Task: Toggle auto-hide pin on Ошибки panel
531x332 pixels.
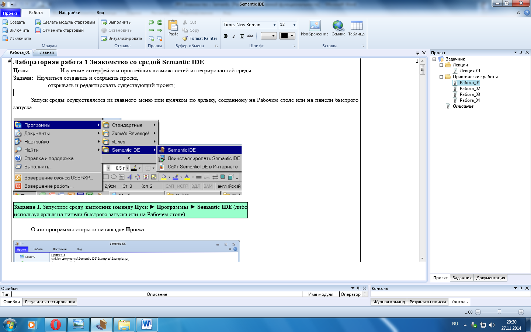Action: (358, 288)
